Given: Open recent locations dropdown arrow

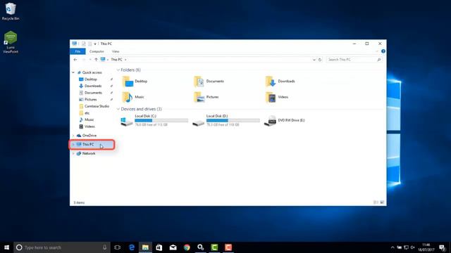Looking at the screenshot, I should point(90,60).
